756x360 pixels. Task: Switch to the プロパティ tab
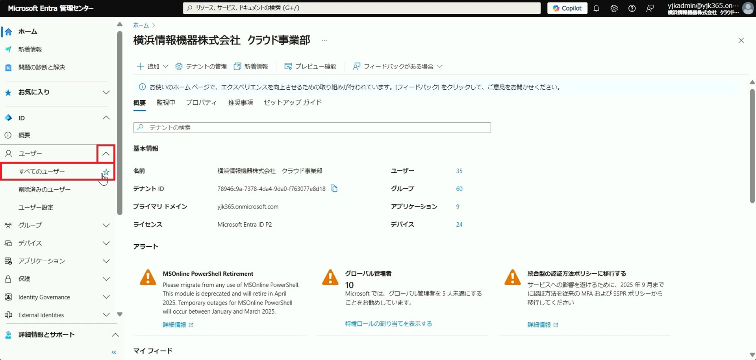tap(201, 103)
